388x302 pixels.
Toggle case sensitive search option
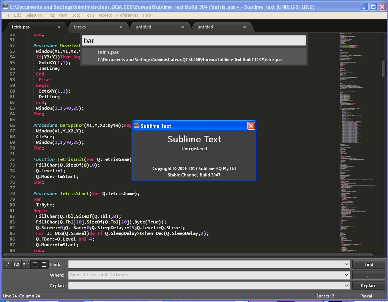[17, 264]
